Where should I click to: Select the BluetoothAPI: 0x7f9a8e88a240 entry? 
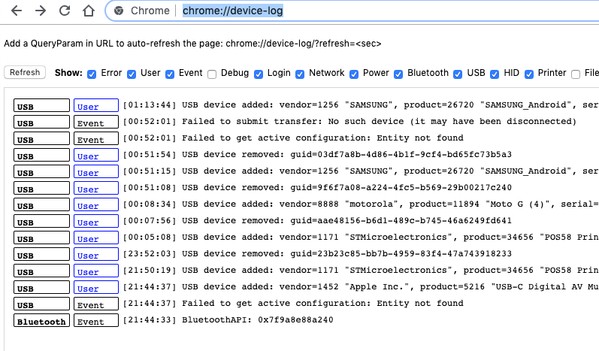[258, 320]
